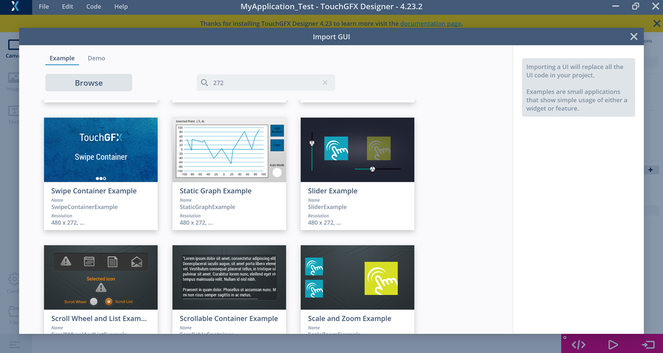Focus the search field containing 272
Viewport: 663px width, 353px height.
tap(266, 83)
